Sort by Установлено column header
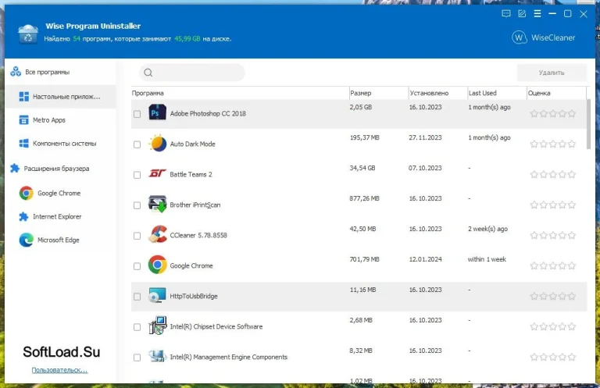The height and width of the screenshot is (388, 600). pyautogui.click(x=429, y=93)
